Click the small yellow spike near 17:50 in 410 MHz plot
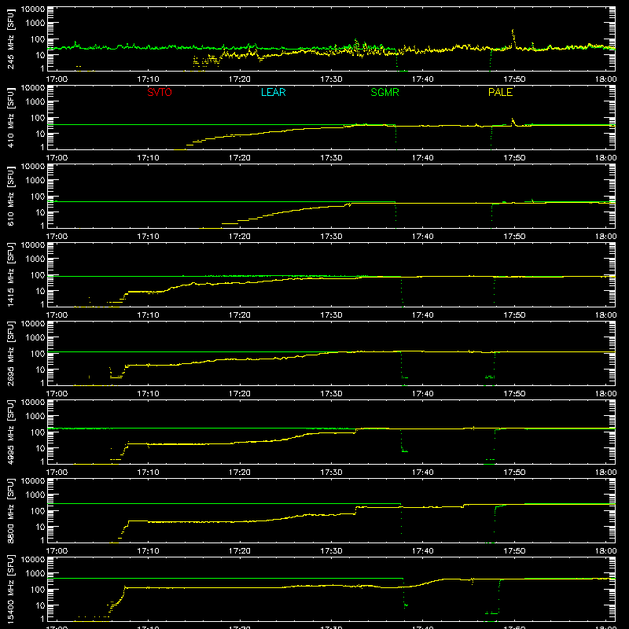 coord(513,121)
